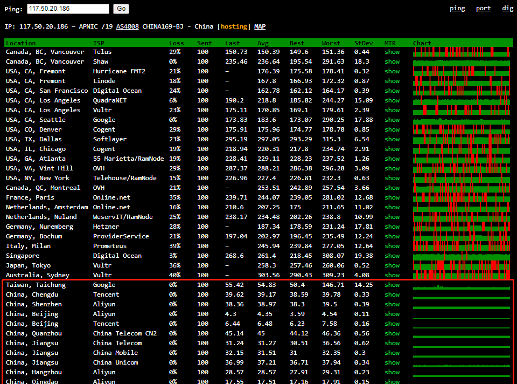517x384 pixels.
Task: Show MTR for Tokyo Vultr row
Action: [x=392, y=265]
